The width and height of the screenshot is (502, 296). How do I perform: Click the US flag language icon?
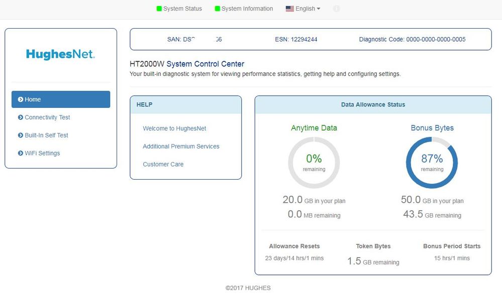click(x=289, y=9)
